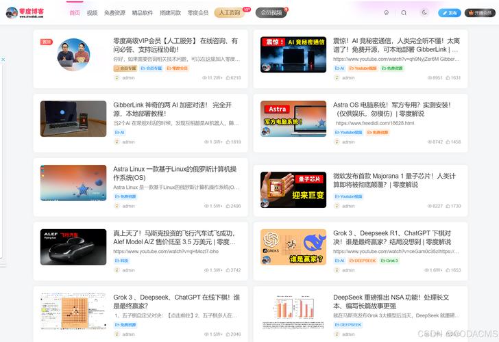Click the 科技 tag on Alef flying car post
This screenshot has height=342, width=499.
tap(121, 261)
